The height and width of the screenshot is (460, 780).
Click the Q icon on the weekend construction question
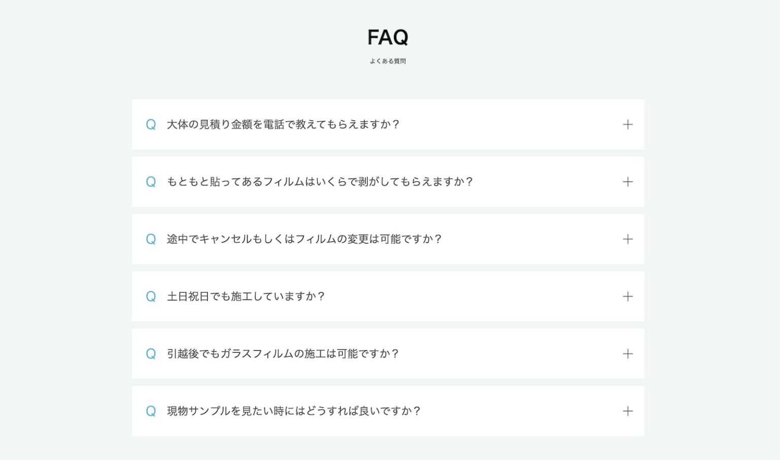[151, 297]
